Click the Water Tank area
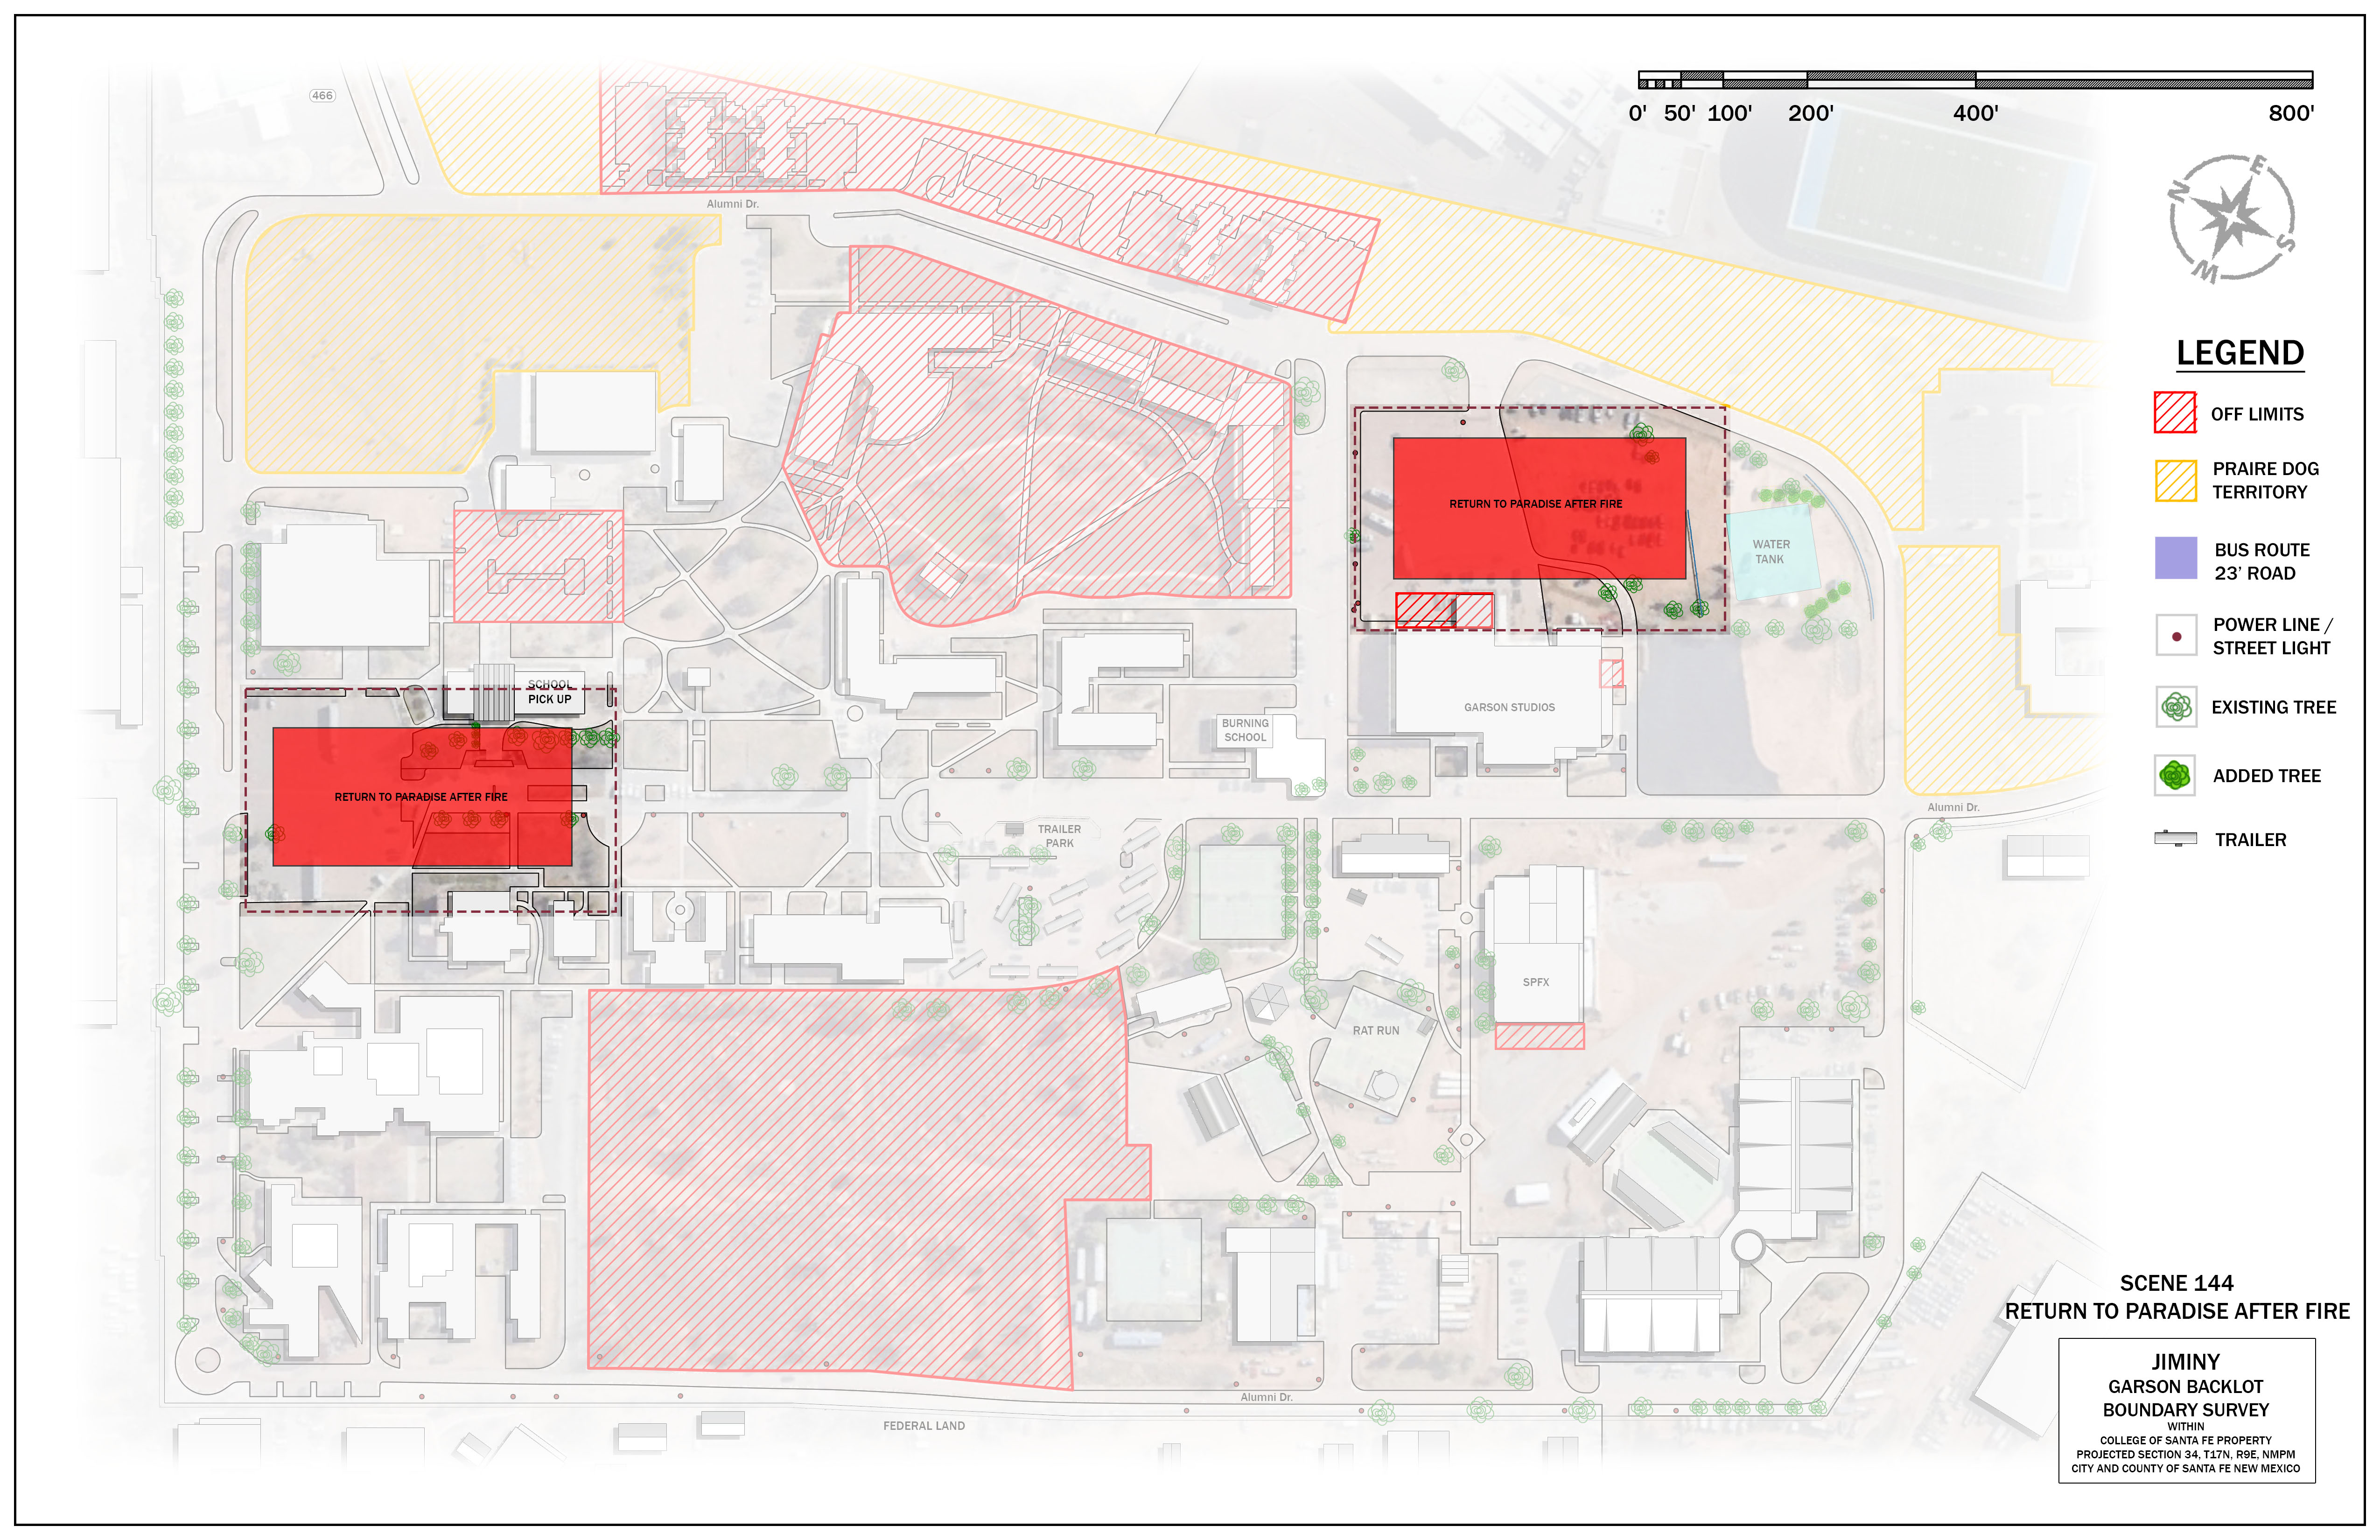Image resolution: width=2380 pixels, height=1540 pixels. tap(1771, 553)
